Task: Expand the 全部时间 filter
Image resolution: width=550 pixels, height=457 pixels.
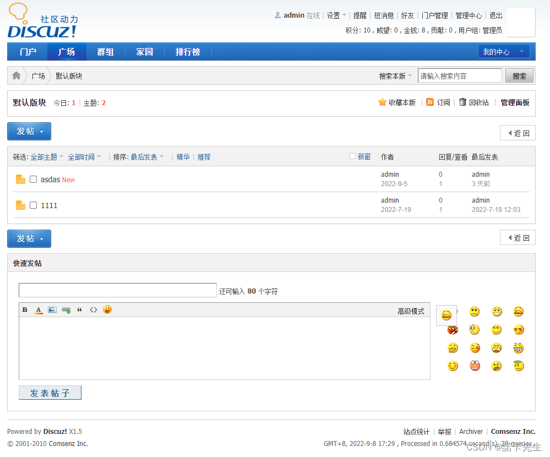Action: pos(84,157)
